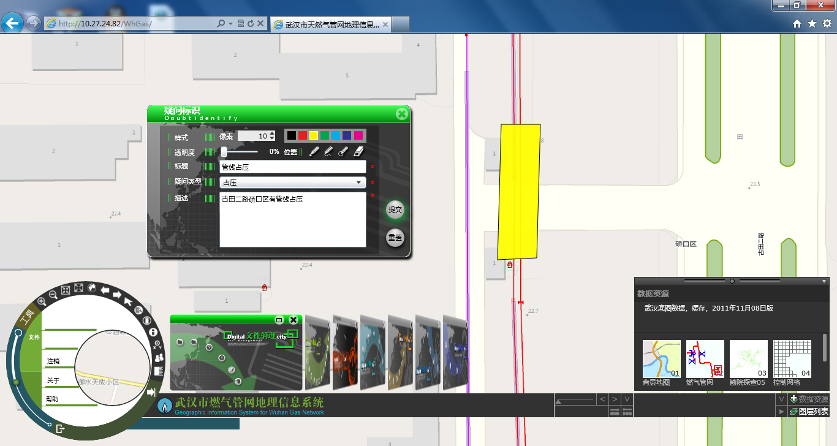Increase pixel size with stepper up arrow
Screen dimensions: 837x446
pos(272,133)
